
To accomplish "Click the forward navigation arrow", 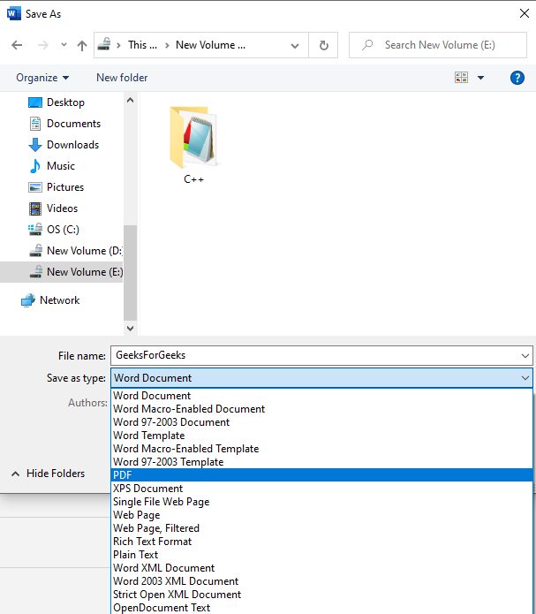I will pos(42,45).
